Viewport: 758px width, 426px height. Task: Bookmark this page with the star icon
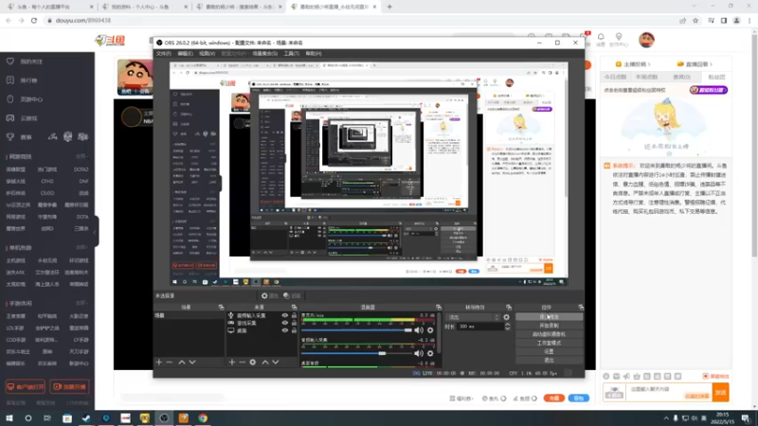(x=695, y=20)
